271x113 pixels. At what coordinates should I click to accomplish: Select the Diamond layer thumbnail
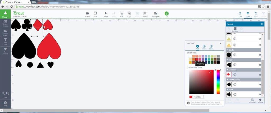[x=229, y=75]
